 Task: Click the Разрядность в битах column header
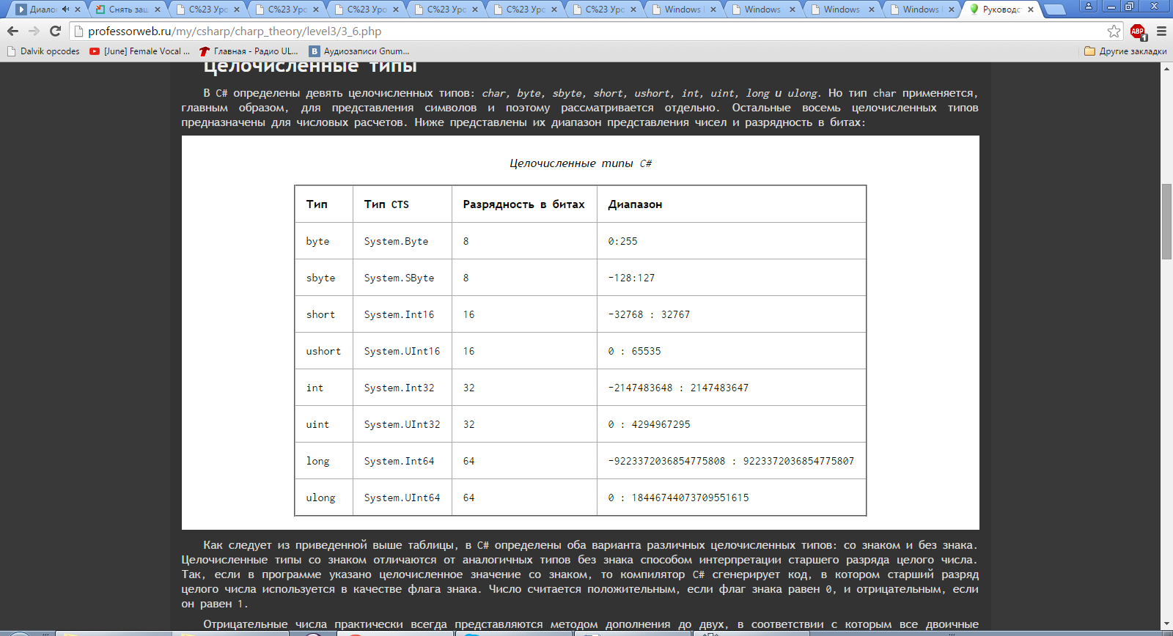[x=523, y=204]
